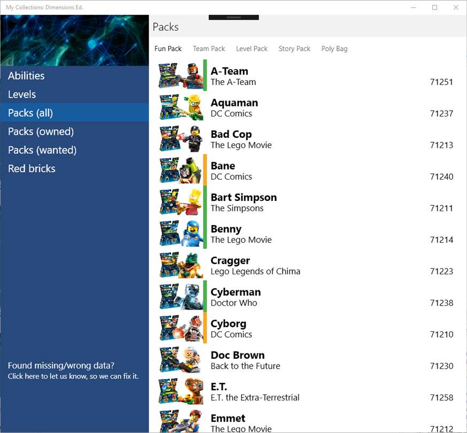Viewport: 467px width, 433px height.
Task: Open the Doc Brown pack thumbnail
Action: [x=181, y=360]
